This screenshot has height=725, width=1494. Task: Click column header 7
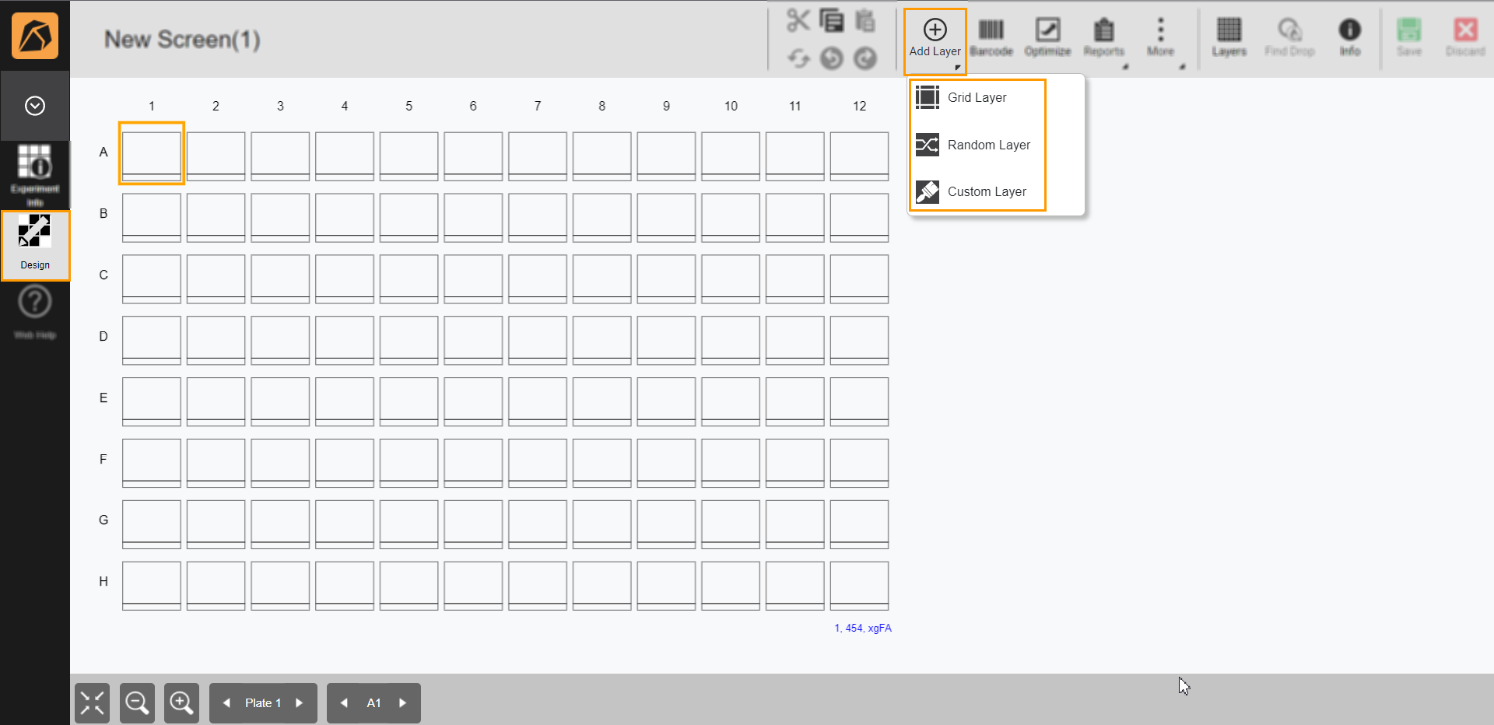click(x=538, y=106)
